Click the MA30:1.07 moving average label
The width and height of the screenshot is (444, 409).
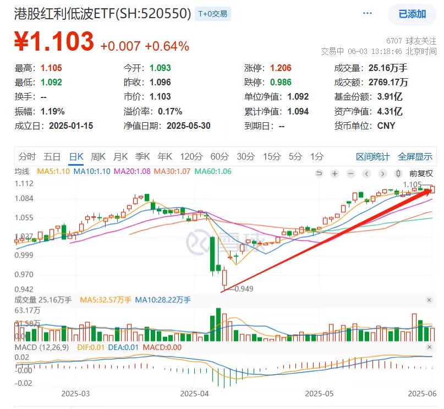172,171
